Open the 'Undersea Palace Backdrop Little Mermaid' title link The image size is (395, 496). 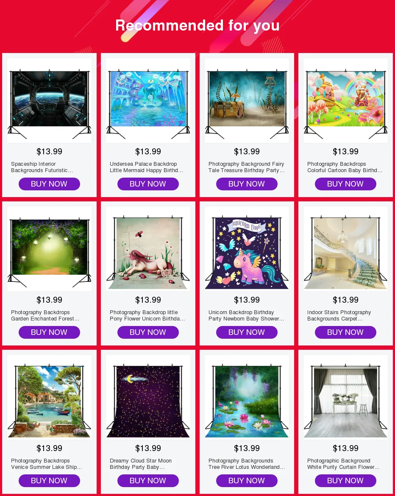pos(146,167)
